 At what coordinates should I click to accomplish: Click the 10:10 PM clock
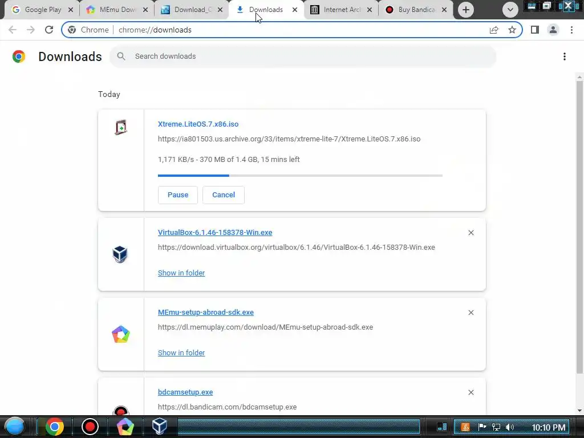548,428
